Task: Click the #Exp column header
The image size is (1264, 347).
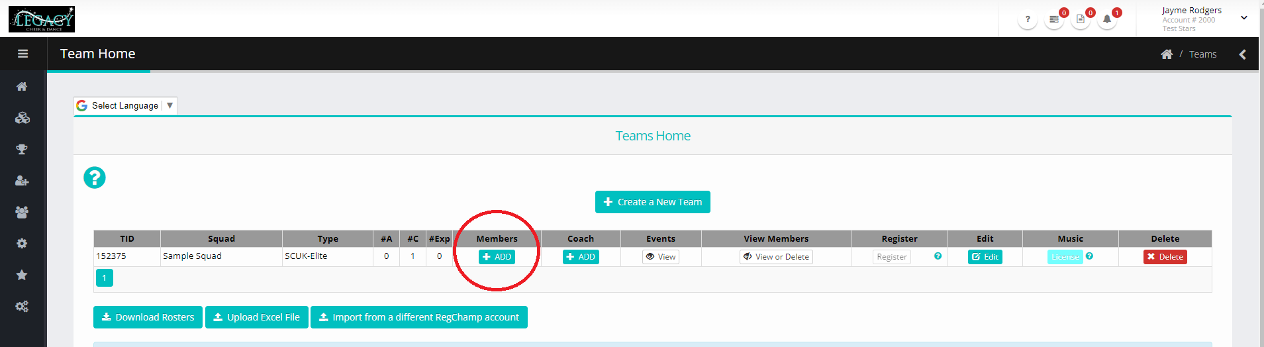Action: (439, 238)
